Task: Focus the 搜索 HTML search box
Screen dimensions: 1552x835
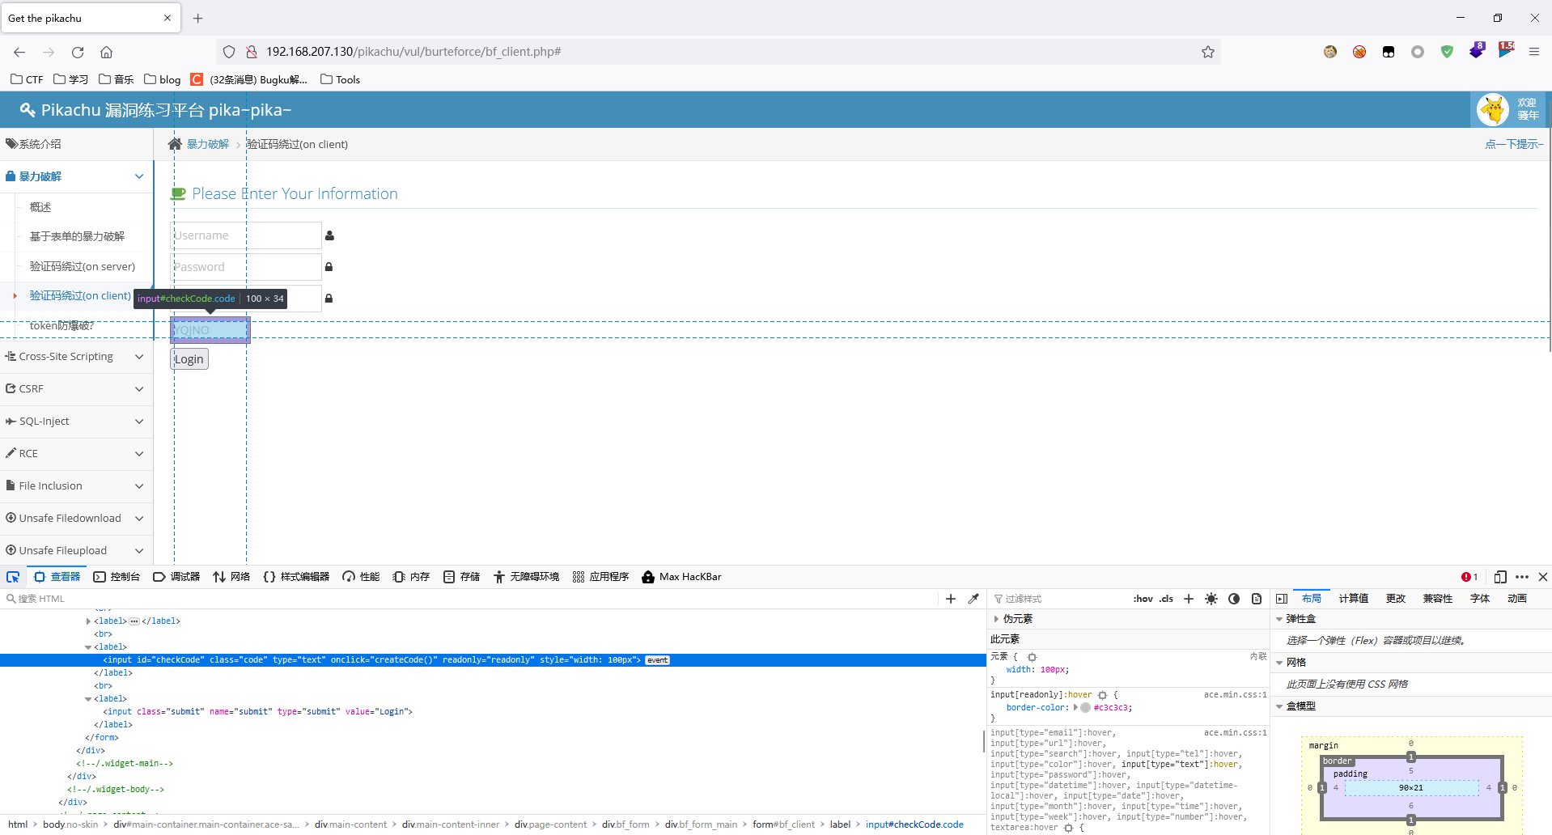Action: (469, 599)
